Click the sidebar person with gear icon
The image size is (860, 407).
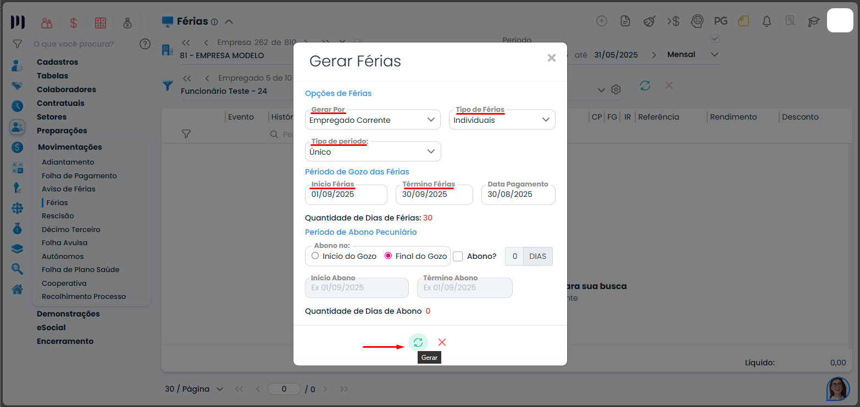(x=17, y=66)
